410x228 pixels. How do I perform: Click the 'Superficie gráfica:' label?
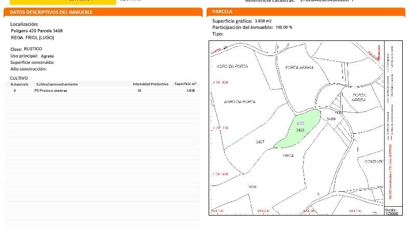(x=232, y=21)
